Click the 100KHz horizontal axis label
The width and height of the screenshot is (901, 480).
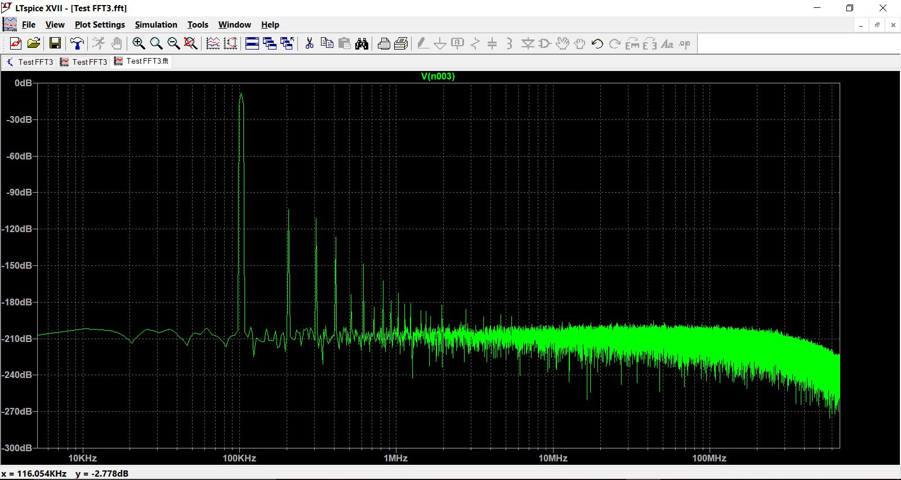(239, 458)
